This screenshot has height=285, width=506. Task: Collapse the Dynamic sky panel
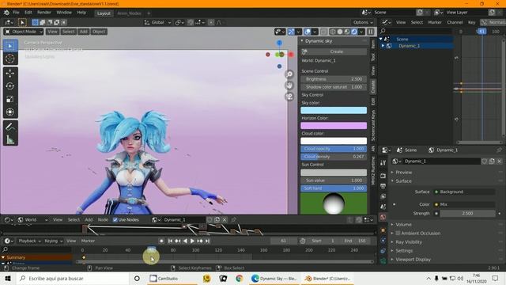tap(318, 41)
